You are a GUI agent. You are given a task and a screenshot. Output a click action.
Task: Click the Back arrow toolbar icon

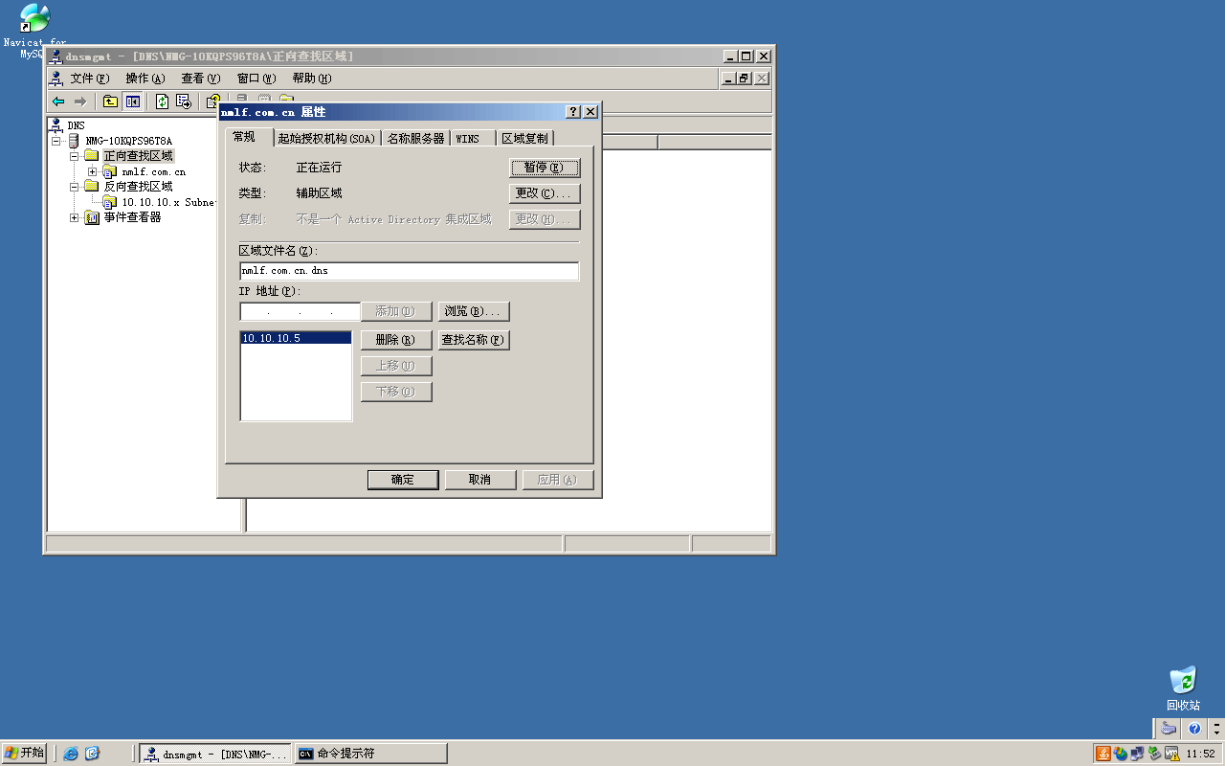(x=58, y=101)
